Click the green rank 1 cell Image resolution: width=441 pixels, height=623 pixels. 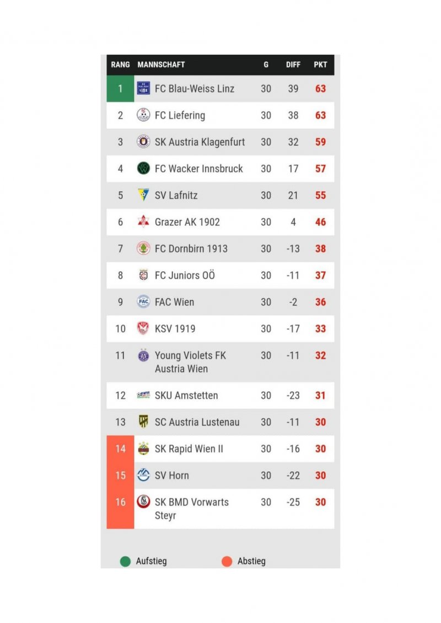(x=120, y=88)
